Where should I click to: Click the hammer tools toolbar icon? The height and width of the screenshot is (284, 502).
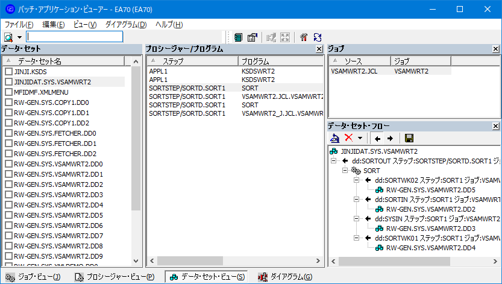coord(304,37)
